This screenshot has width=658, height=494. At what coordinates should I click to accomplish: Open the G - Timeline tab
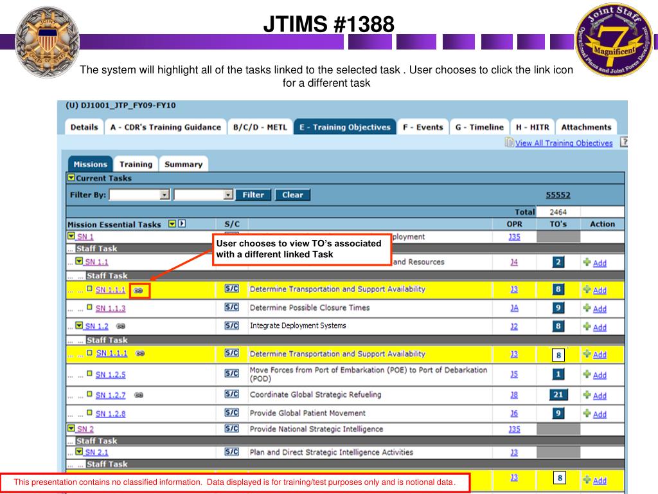[x=479, y=127]
